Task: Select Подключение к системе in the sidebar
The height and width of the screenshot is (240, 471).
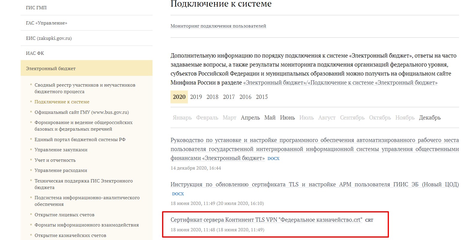Action: click(62, 102)
